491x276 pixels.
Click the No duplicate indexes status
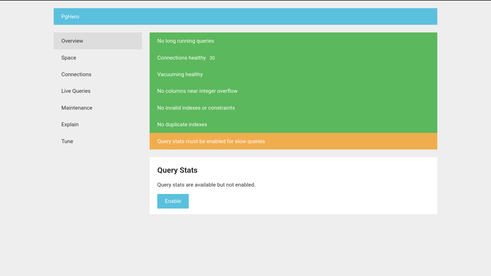point(182,124)
